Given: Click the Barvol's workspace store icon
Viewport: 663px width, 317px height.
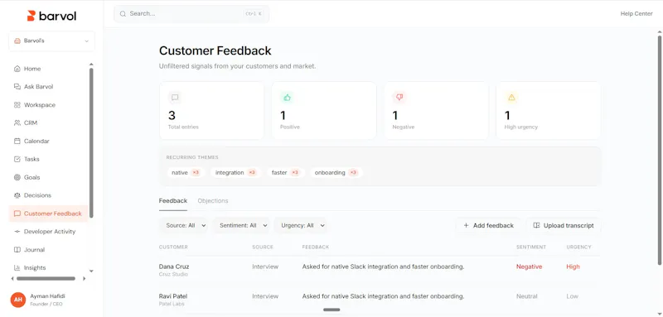Looking at the screenshot, I should pos(17,41).
